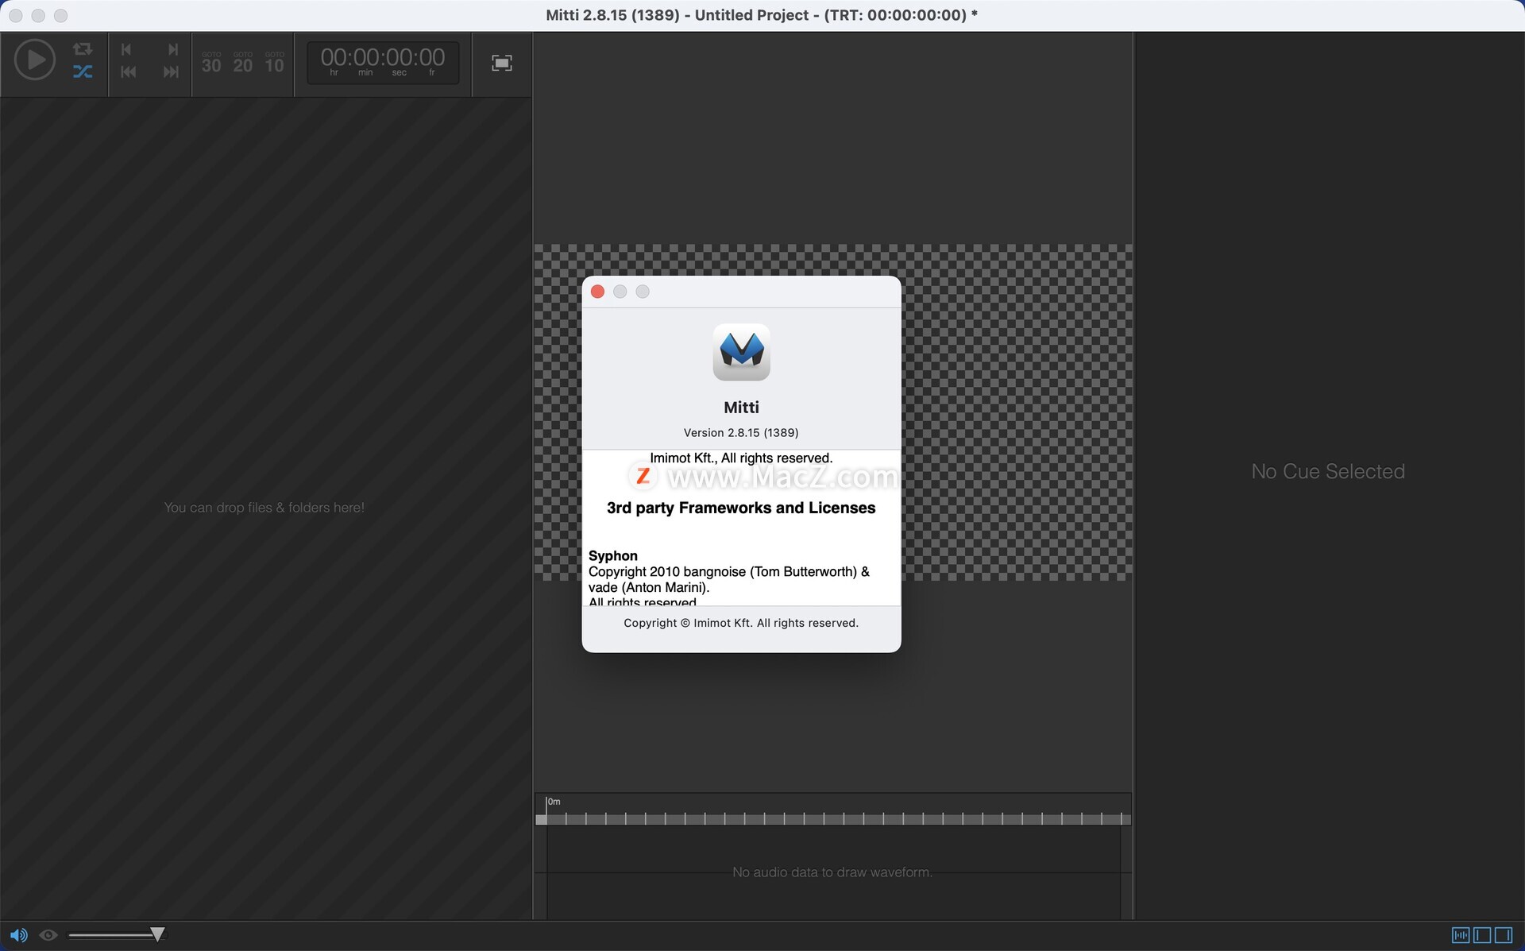Jump to the next cue
The width and height of the screenshot is (1525, 951).
pyautogui.click(x=172, y=49)
